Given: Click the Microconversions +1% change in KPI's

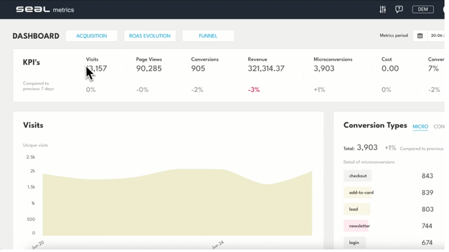Looking at the screenshot, I should pyautogui.click(x=319, y=90).
